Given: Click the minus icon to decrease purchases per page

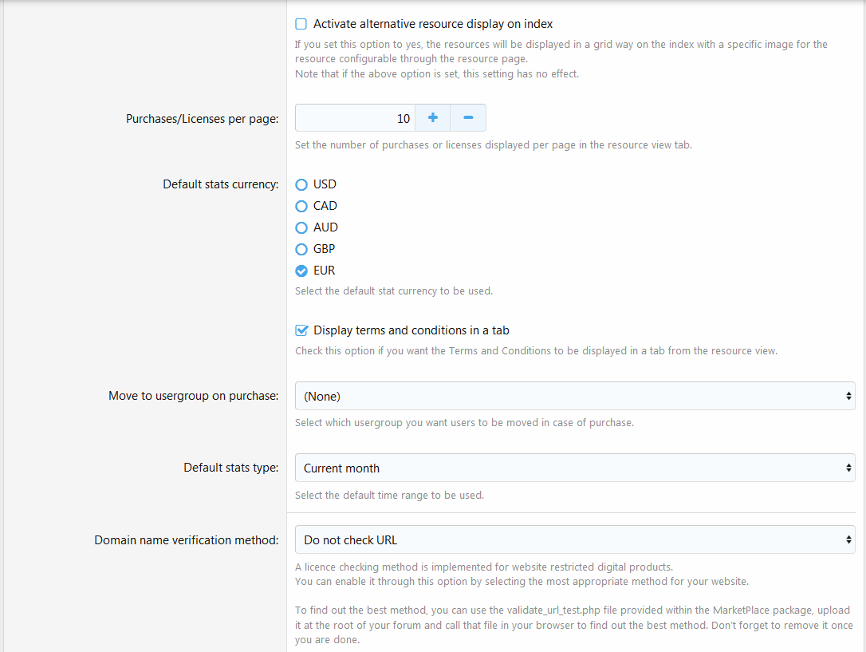Looking at the screenshot, I should point(468,118).
